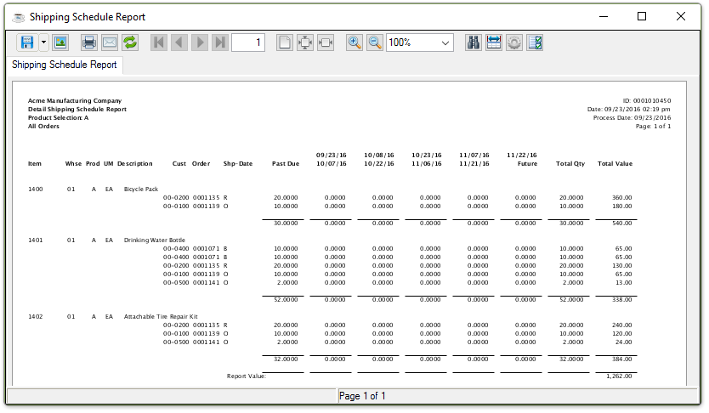This screenshot has width=709, height=413.
Task: Open Find using the binoculars icon
Action: tap(474, 42)
